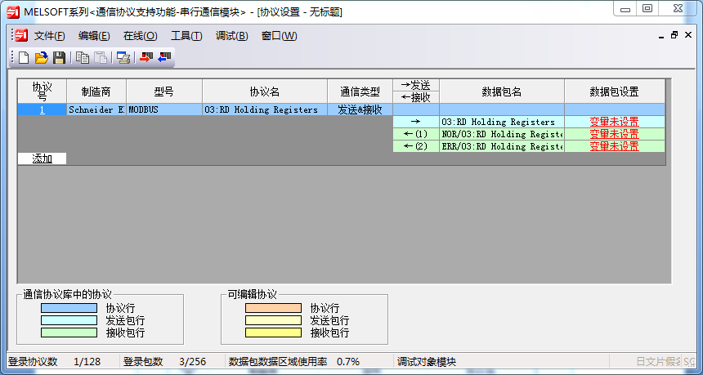Open the module selection toolbar icon
The height and width of the screenshot is (375, 703).
(x=123, y=58)
